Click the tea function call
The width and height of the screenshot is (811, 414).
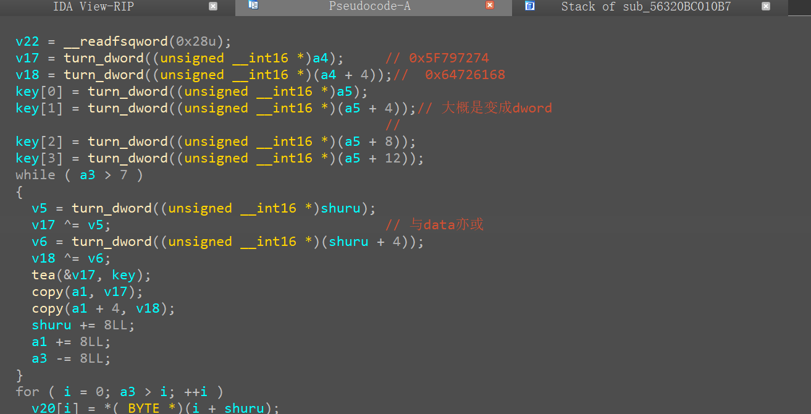[43, 275]
